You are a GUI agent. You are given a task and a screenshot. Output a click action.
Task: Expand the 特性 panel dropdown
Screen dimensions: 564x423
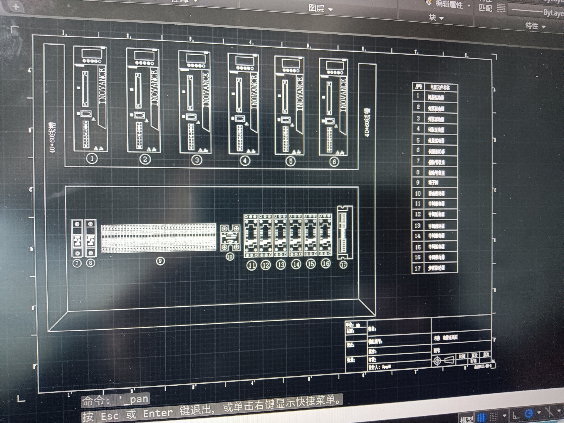click(543, 27)
